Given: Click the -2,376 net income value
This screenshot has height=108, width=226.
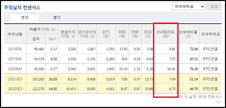Looking at the screenshot, I should 90,59.
